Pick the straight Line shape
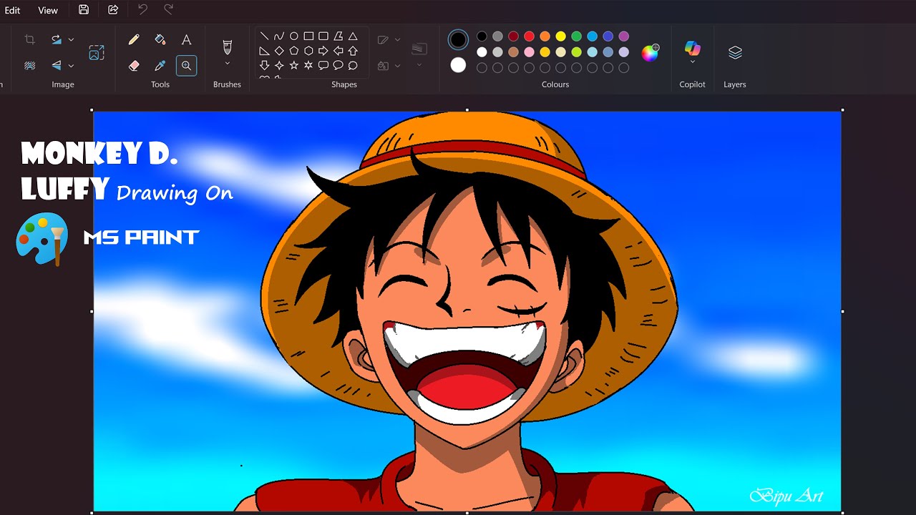916x515 pixels. tap(264, 36)
